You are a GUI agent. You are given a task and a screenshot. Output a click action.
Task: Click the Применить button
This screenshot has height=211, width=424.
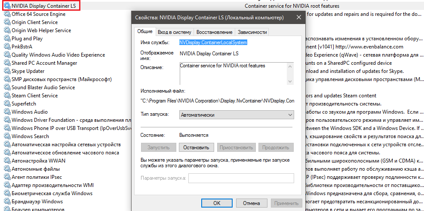coord(286,203)
